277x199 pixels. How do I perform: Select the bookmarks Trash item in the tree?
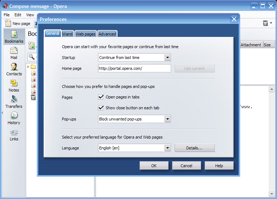pyautogui.click(x=33, y=97)
